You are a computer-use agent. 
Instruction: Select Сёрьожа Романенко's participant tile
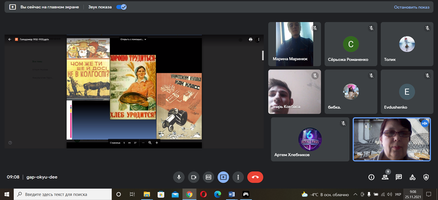[351, 44]
